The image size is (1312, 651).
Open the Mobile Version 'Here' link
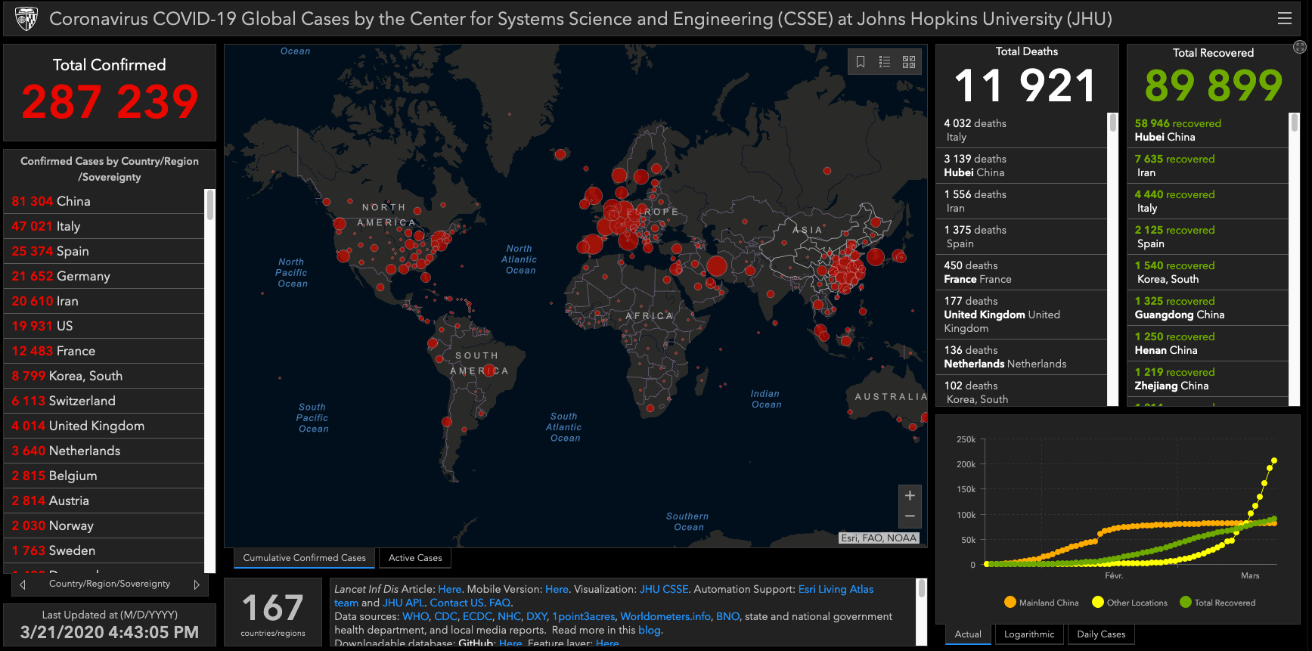557,589
